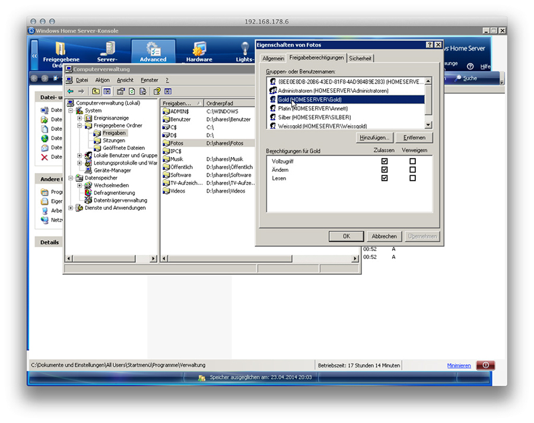Check Verweigern for Ändern
Viewport: 534px width, 423px height.
click(412, 169)
